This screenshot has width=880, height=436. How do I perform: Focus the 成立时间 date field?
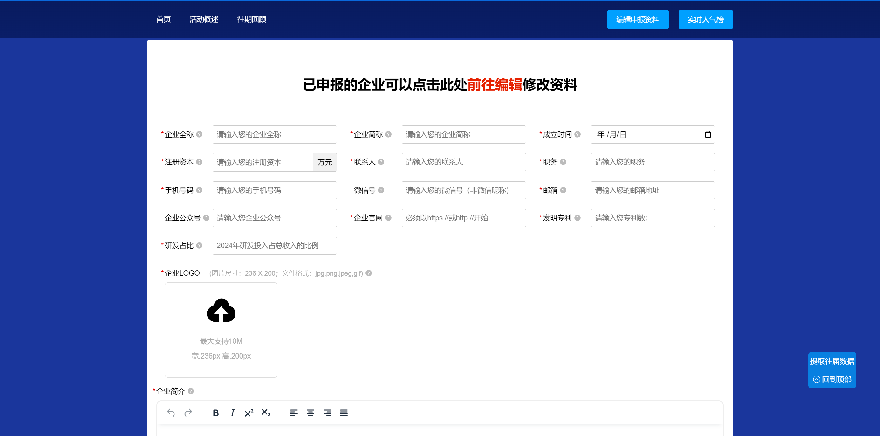pos(652,135)
